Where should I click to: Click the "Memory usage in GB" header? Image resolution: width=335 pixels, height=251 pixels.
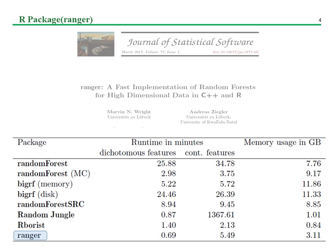pos(282,142)
